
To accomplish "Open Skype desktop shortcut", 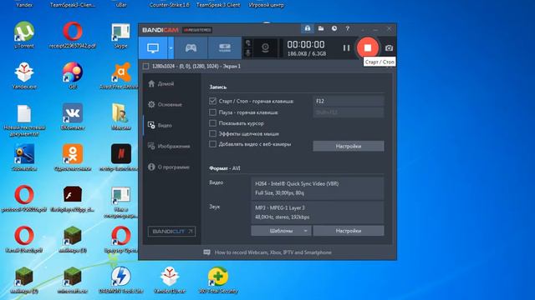I will pyautogui.click(x=120, y=35).
